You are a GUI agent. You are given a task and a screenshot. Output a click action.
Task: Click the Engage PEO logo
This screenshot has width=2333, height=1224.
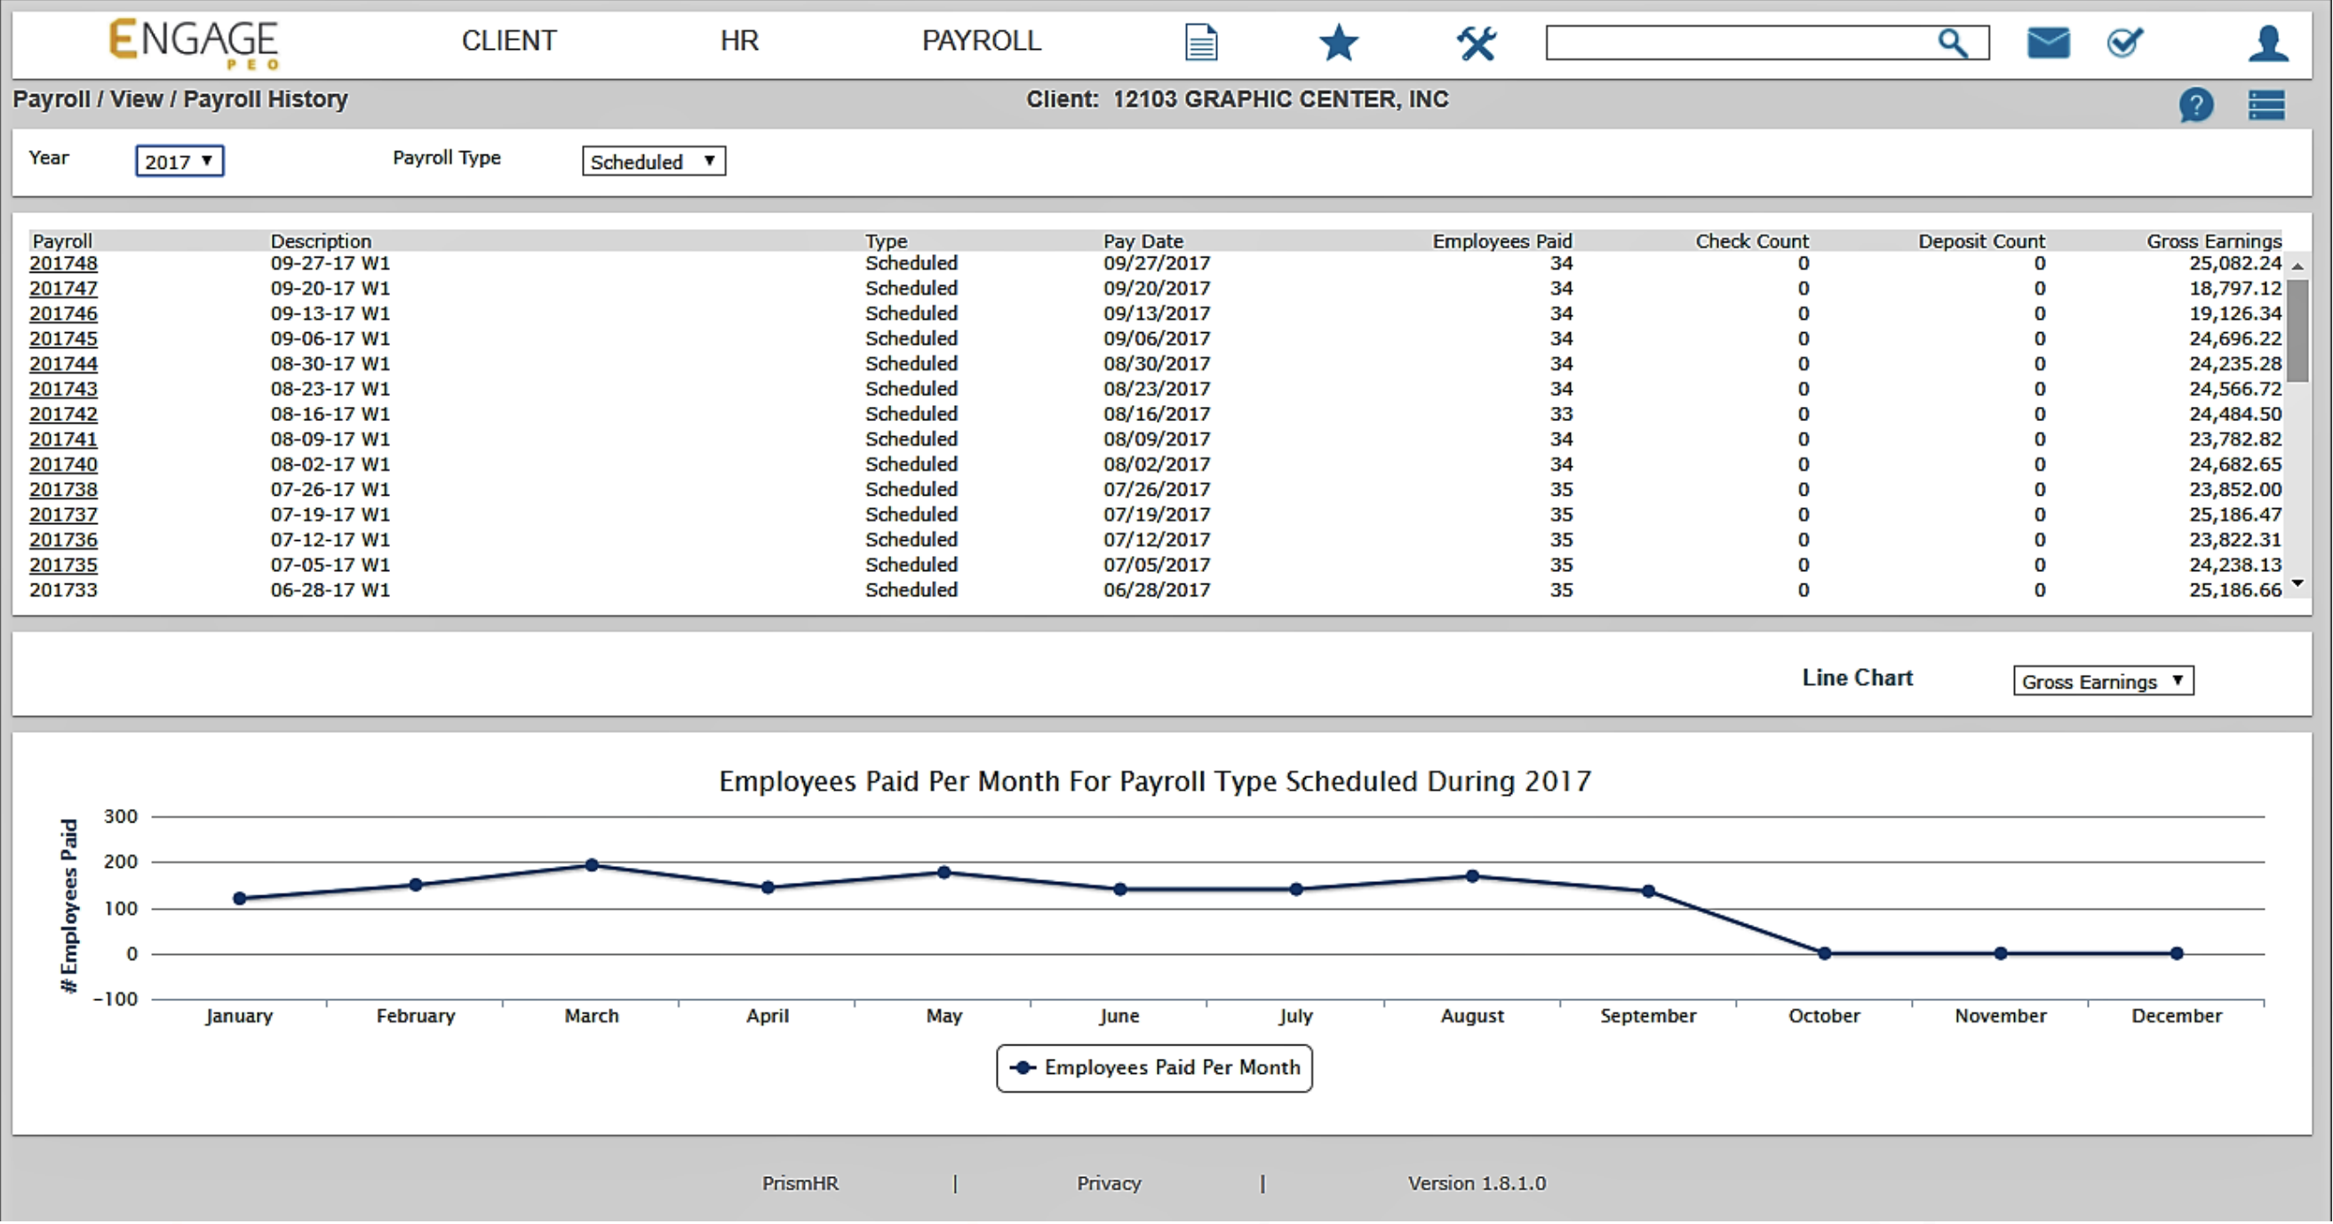click(x=194, y=43)
